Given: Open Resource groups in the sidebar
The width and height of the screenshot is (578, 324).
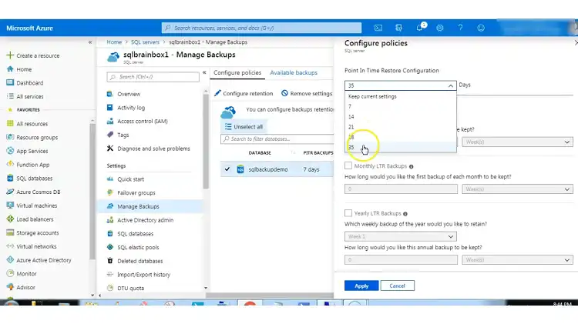Looking at the screenshot, I should click(37, 137).
